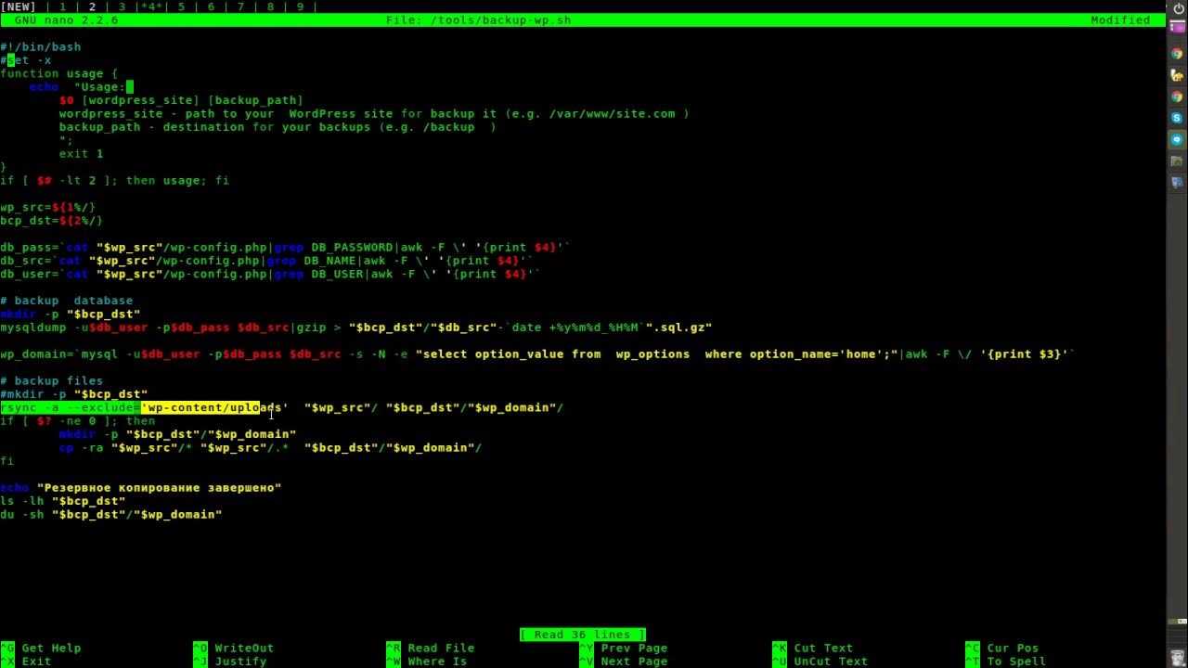
Task: Click the 'wordpress_site - path to your WordPress site' line
Action: (375, 113)
